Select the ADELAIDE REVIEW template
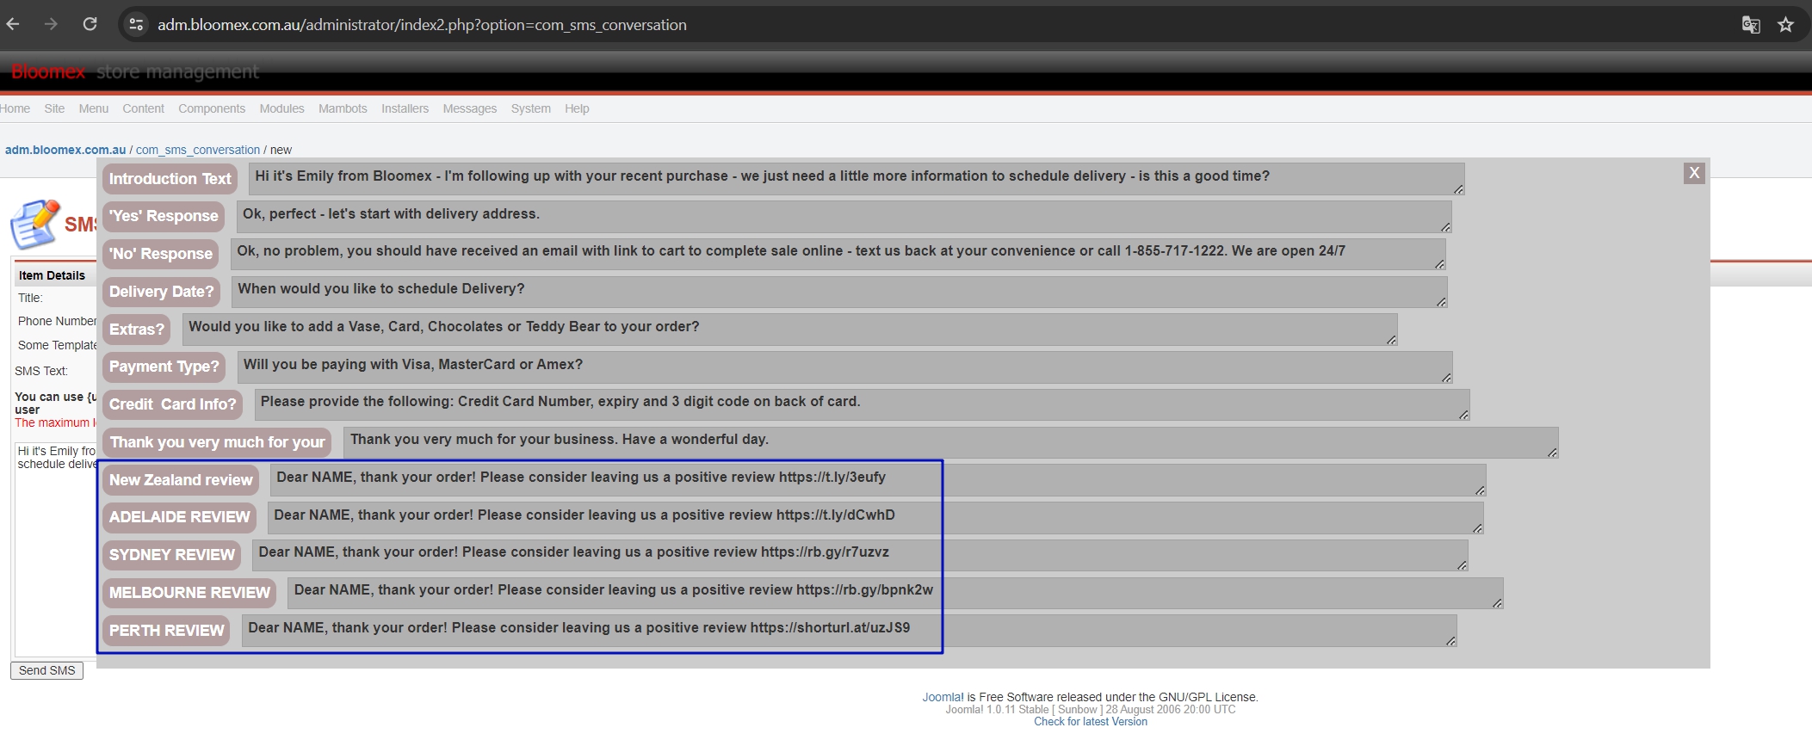 pos(180,517)
